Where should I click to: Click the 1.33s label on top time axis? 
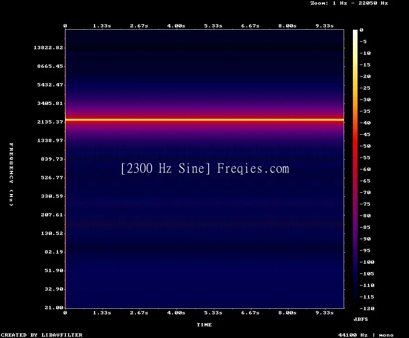(x=102, y=26)
